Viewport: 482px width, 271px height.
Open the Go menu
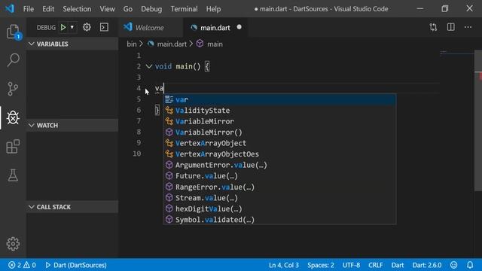pyautogui.click(x=128, y=9)
